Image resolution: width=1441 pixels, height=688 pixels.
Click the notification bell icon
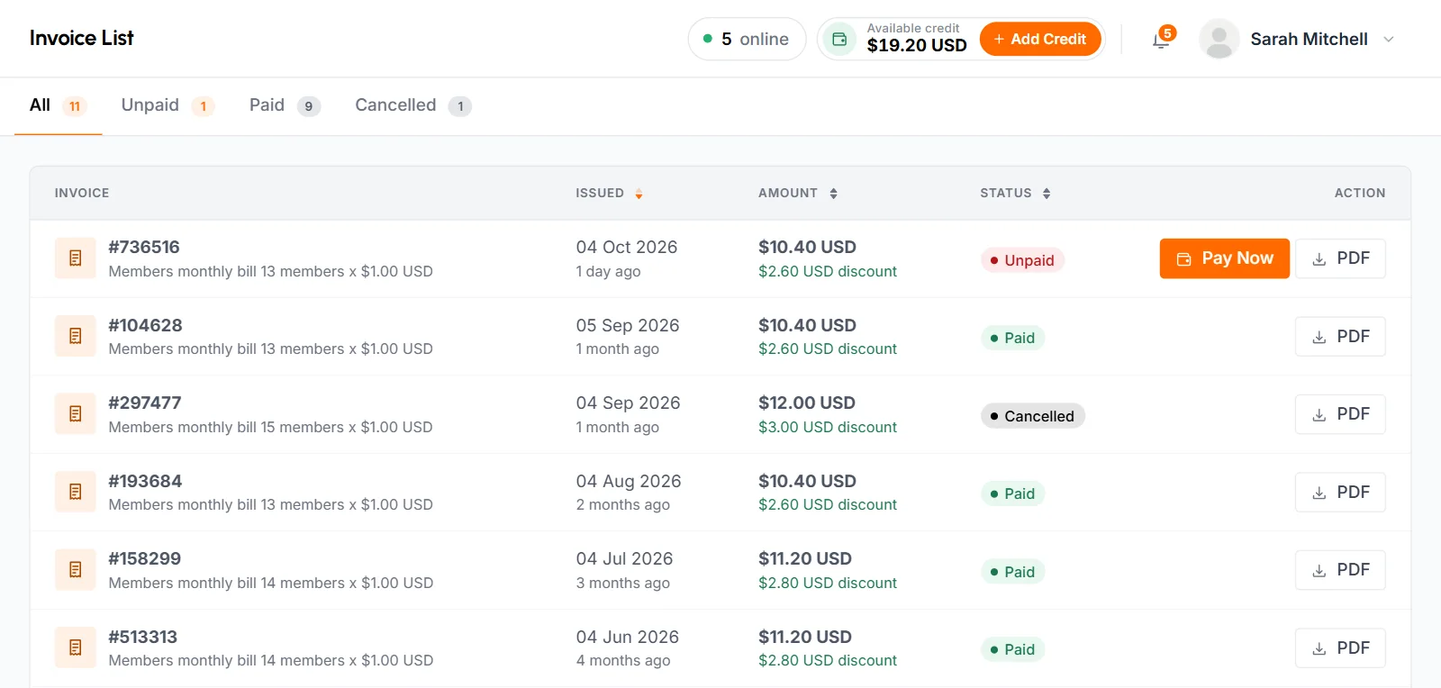pos(1161,40)
